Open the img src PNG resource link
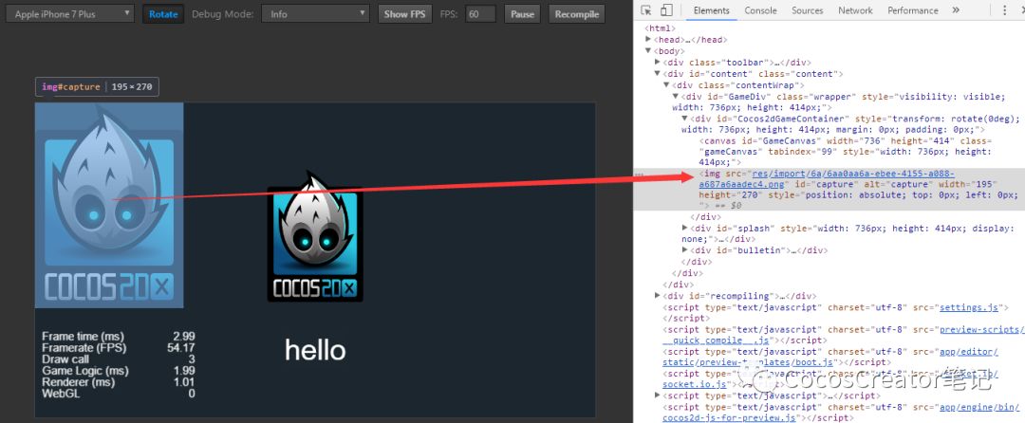Image resolution: width=1025 pixels, height=423 pixels. click(827, 179)
